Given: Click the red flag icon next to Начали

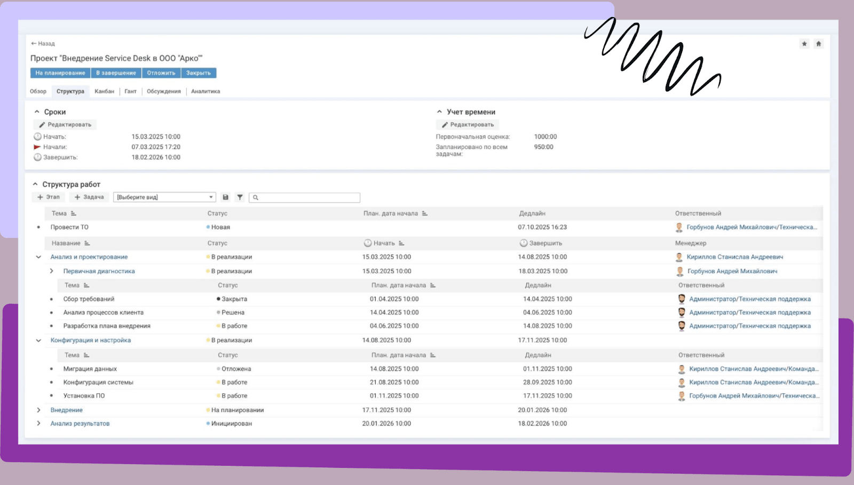Looking at the screenshot, I should pyautogui.click(x=37, y=147).
